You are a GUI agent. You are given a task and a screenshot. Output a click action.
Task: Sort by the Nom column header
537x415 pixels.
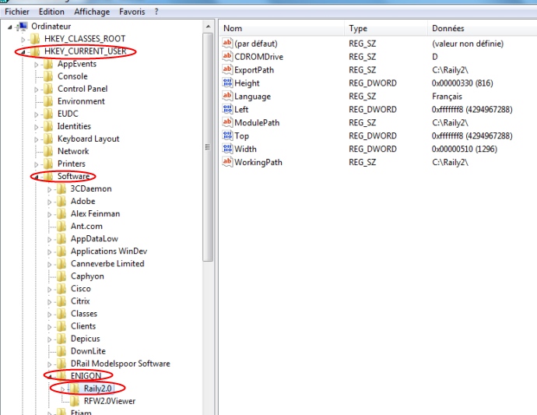(233, 29)
